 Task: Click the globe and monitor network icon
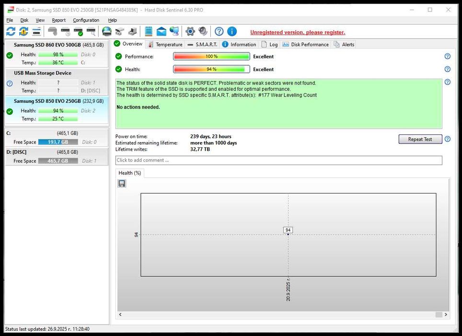pyautogui.click(x=174, y=31)
